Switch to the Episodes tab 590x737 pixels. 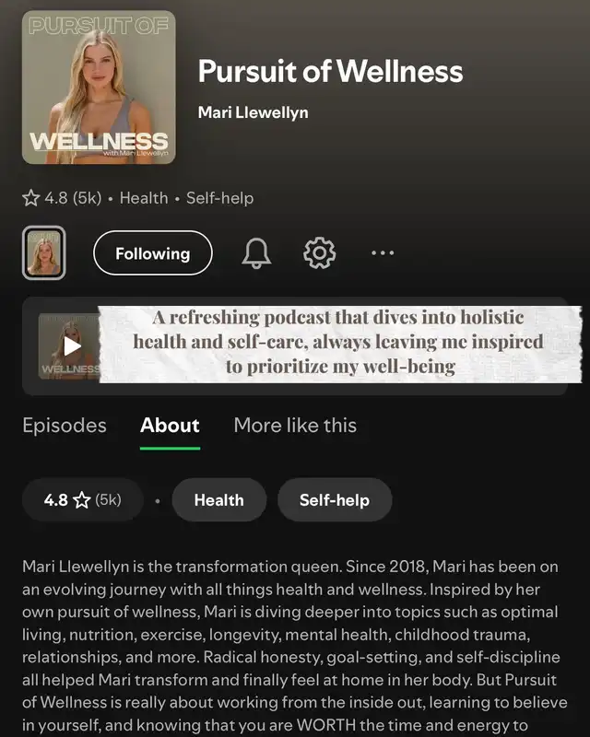pos(65,426)
